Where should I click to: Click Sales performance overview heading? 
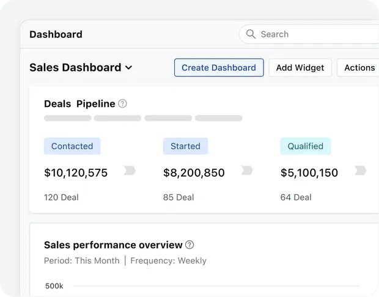click(x=113, y=245)
